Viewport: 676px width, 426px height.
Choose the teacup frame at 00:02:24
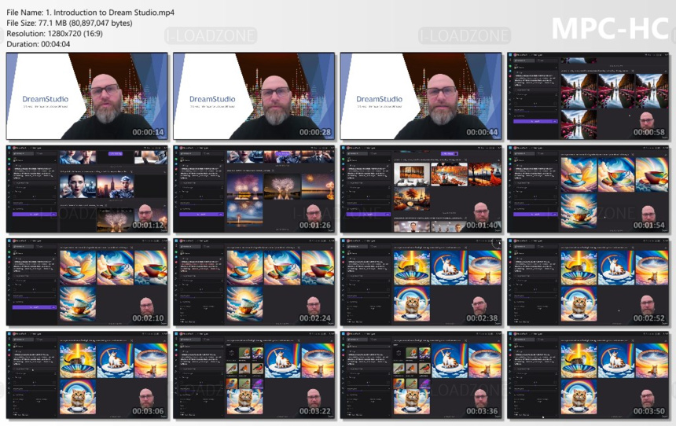point(254,282)
